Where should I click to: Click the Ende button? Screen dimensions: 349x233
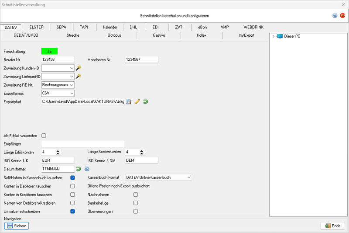click(x=332, y=226)
